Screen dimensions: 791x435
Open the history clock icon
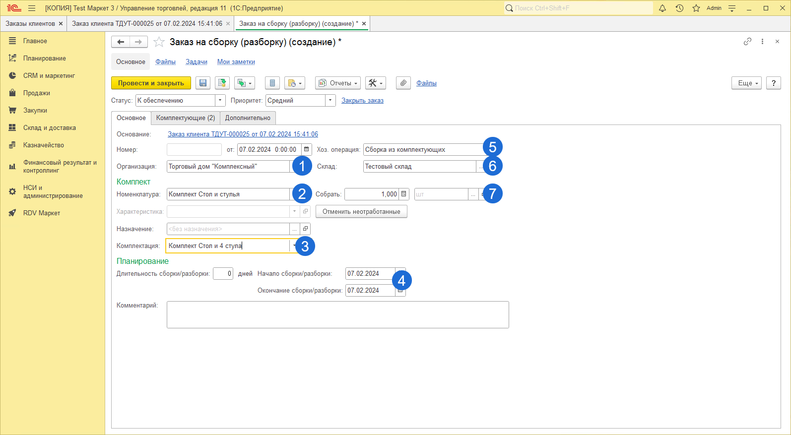[x=679, y=8]
